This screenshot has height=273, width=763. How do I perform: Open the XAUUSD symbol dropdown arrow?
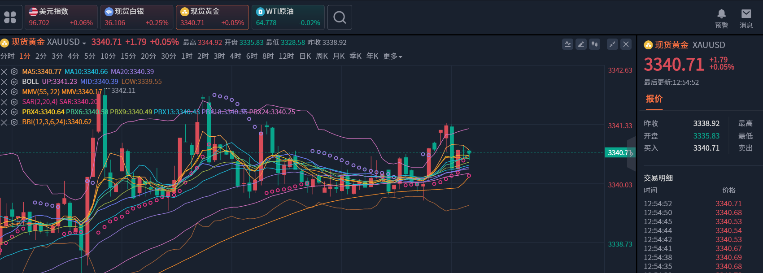(84, 43)
